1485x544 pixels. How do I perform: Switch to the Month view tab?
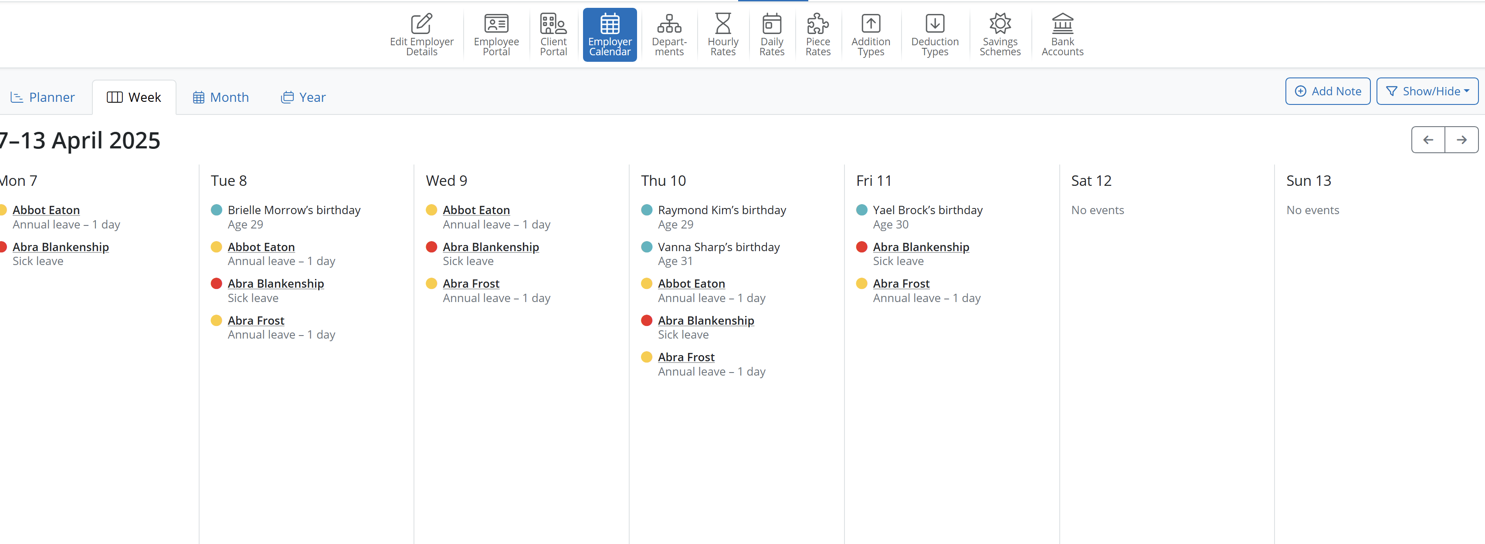tap(220, 97)
